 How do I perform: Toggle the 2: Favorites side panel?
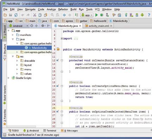(x=5, y=117)
